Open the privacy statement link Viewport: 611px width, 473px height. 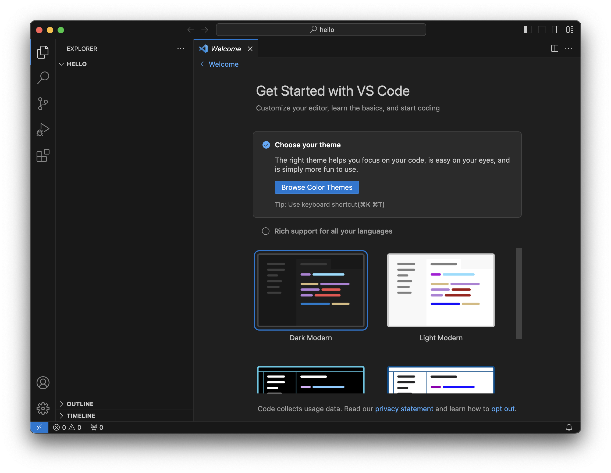[404, 409]
